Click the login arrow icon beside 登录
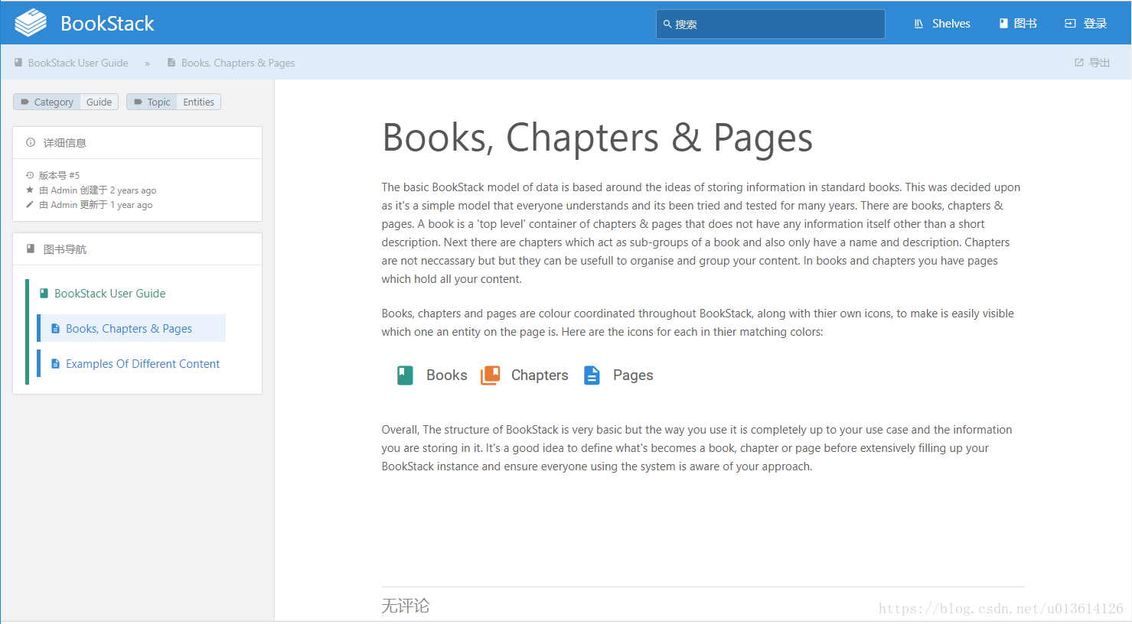The height and width of the screenshot is (624, 1132). [x=1070, y=24]
